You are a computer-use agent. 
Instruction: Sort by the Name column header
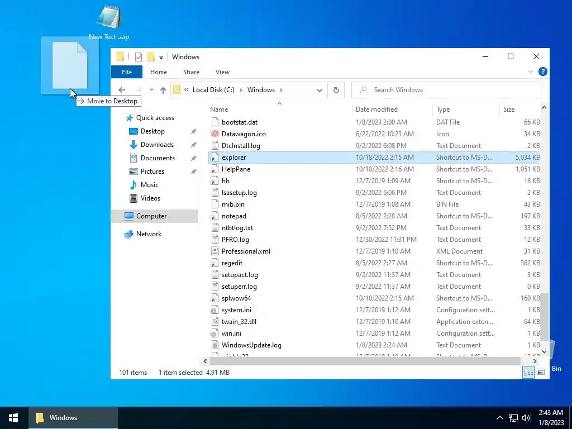(219, 109)
